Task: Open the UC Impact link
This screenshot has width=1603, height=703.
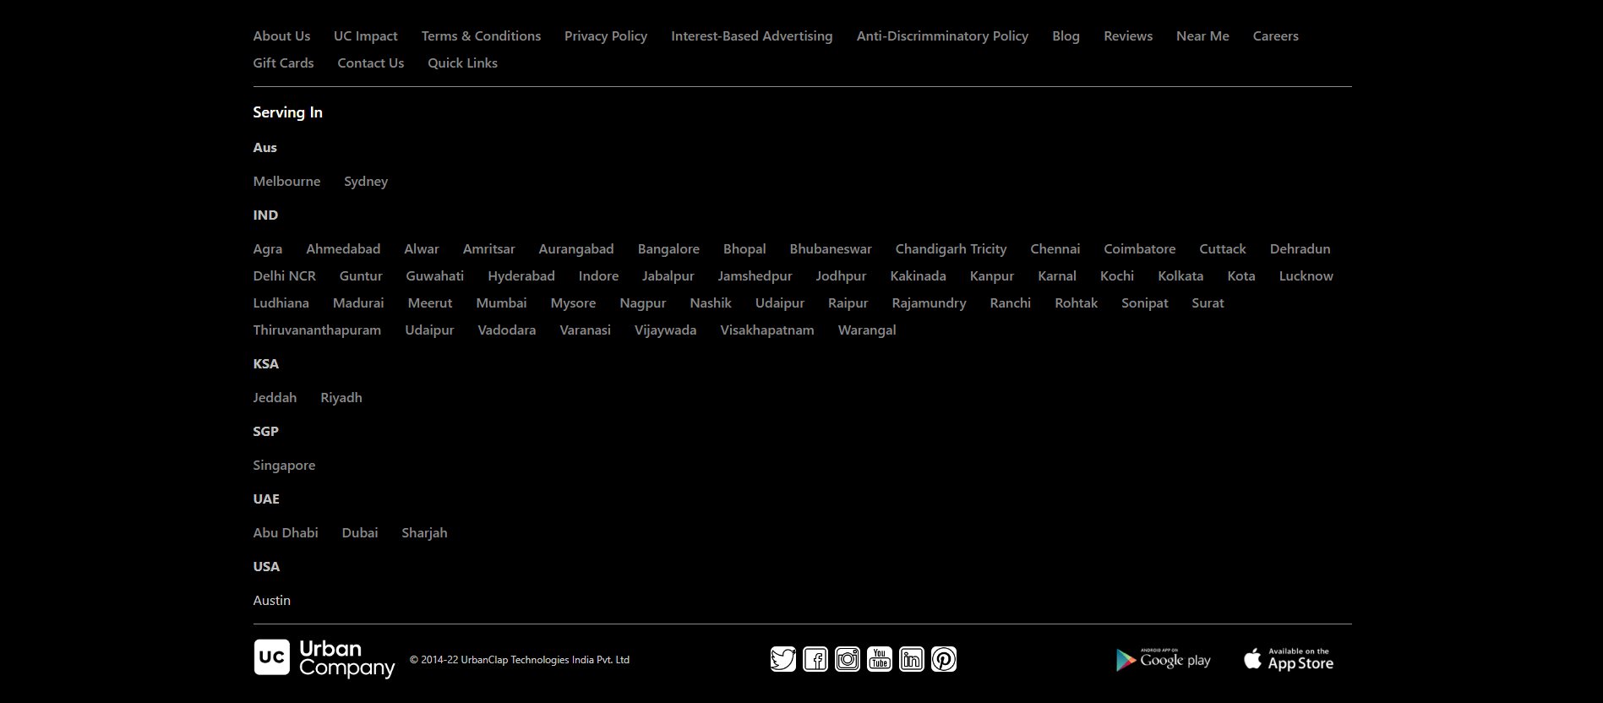Action: click(365, 36)
